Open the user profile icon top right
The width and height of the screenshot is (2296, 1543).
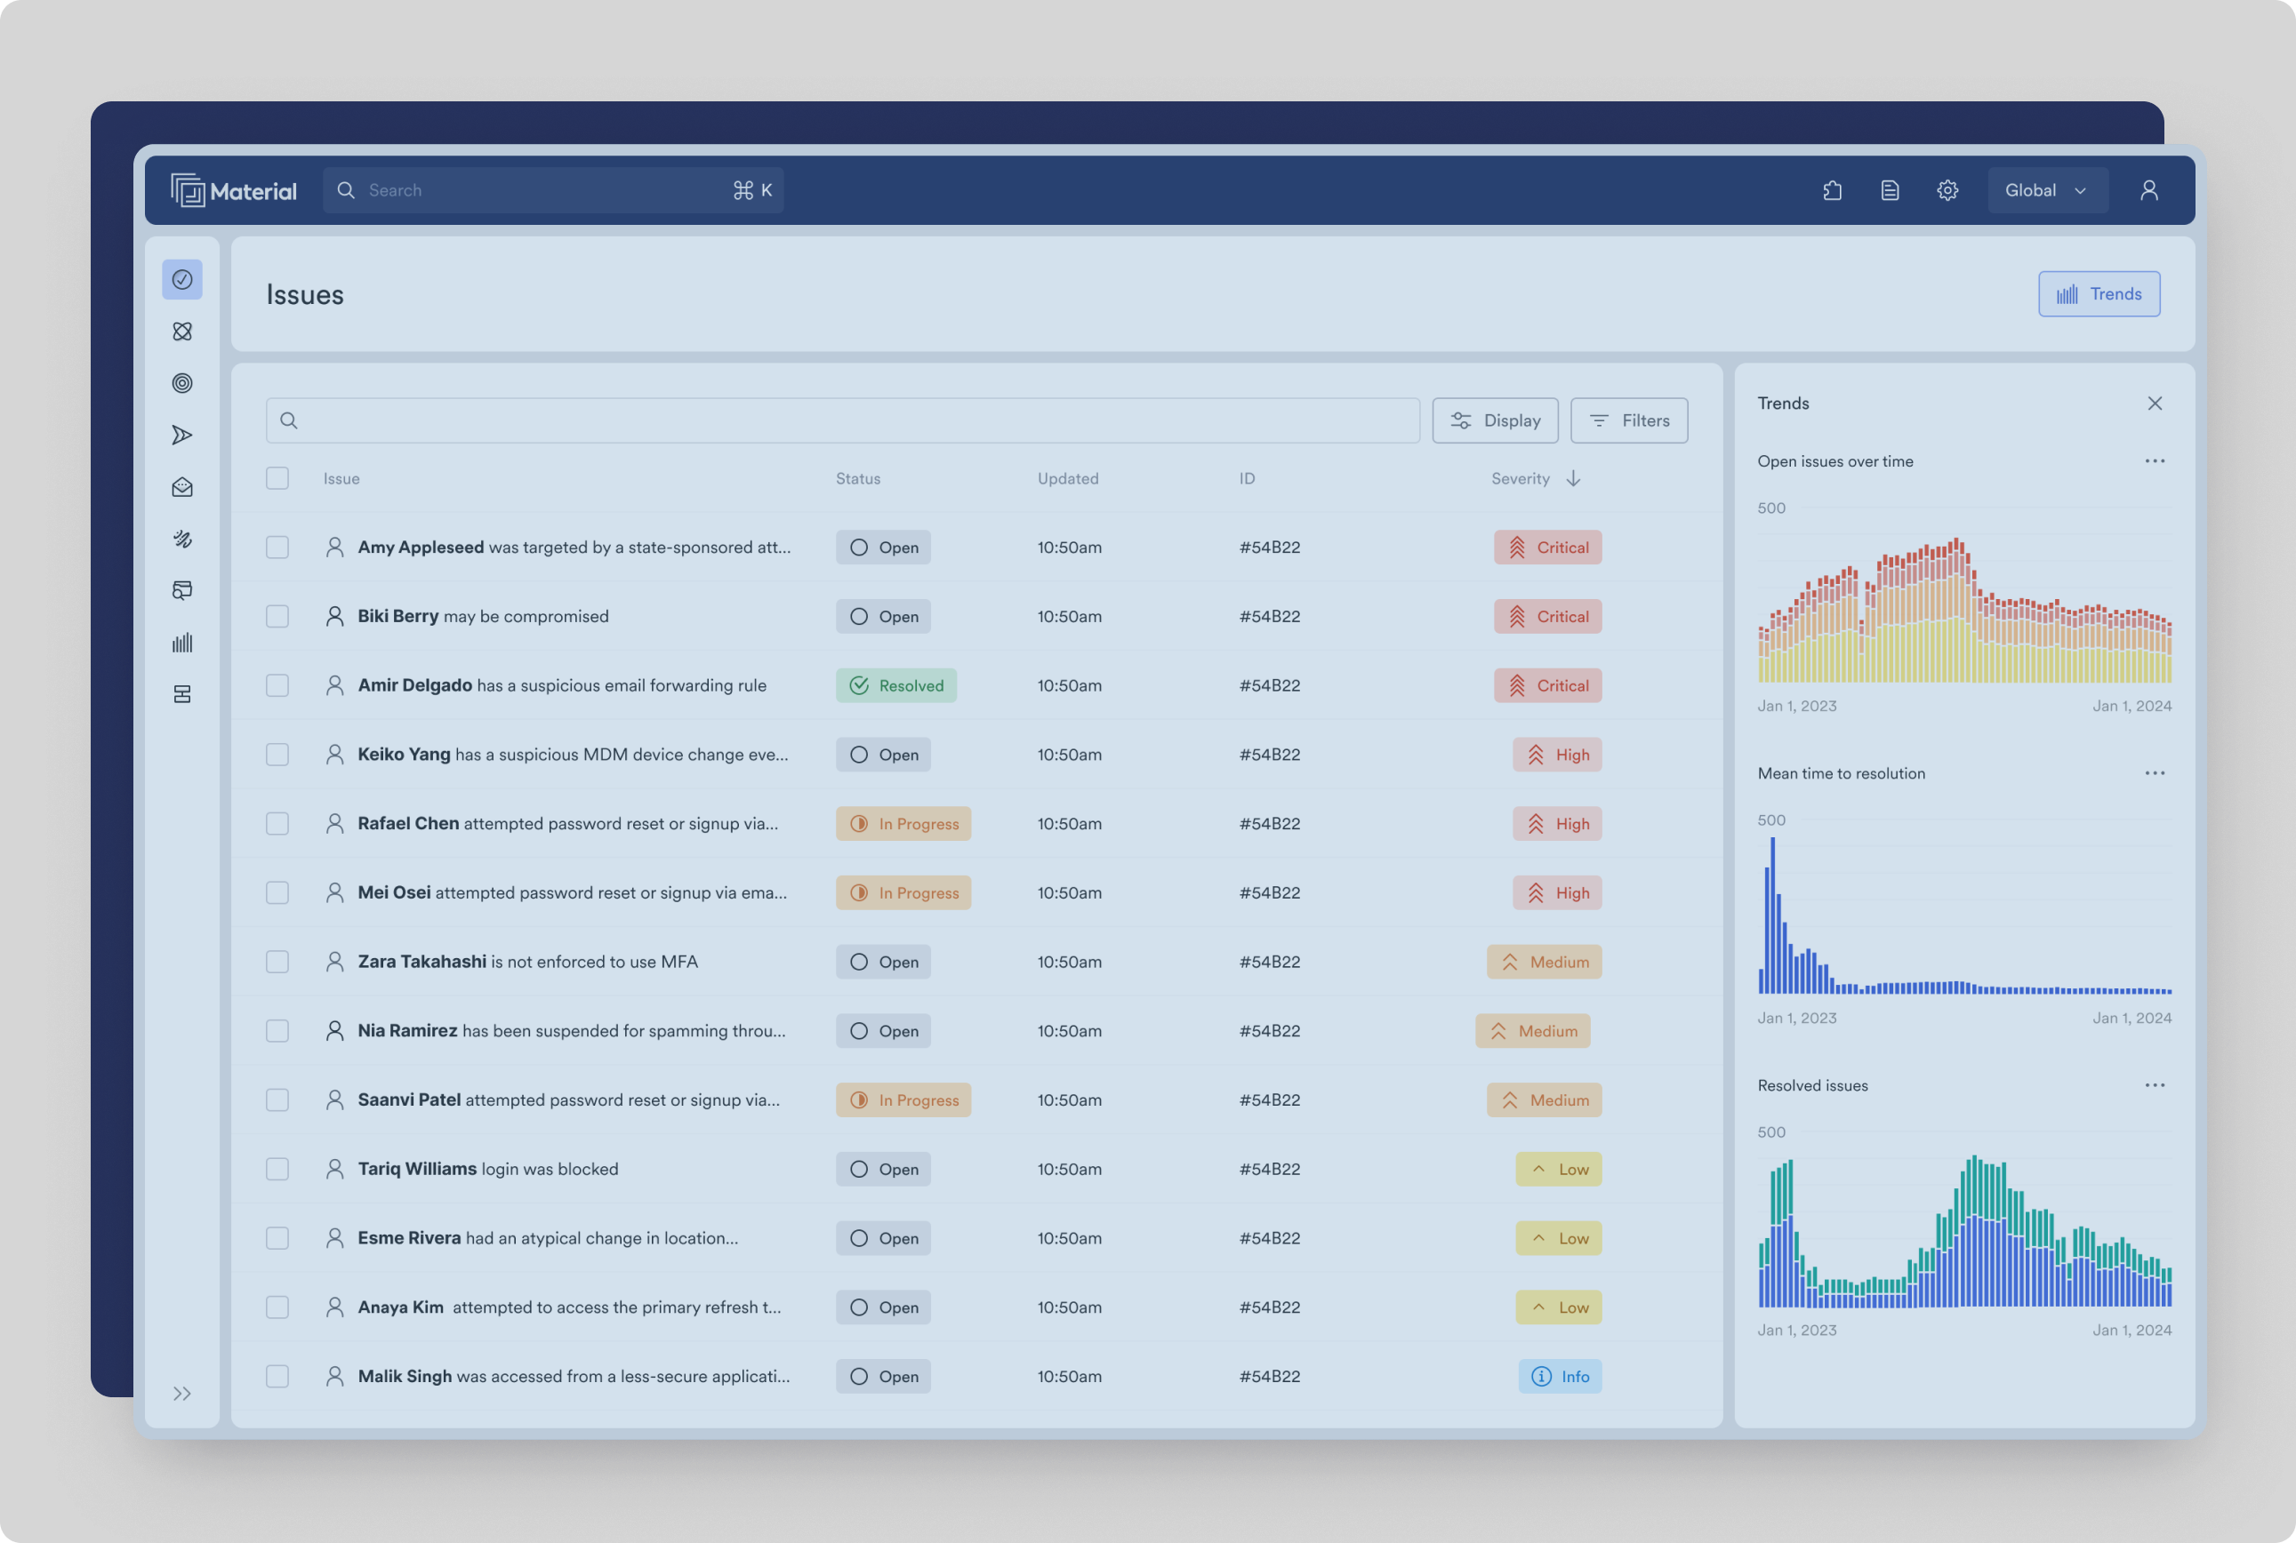[x=2148, y=190]
